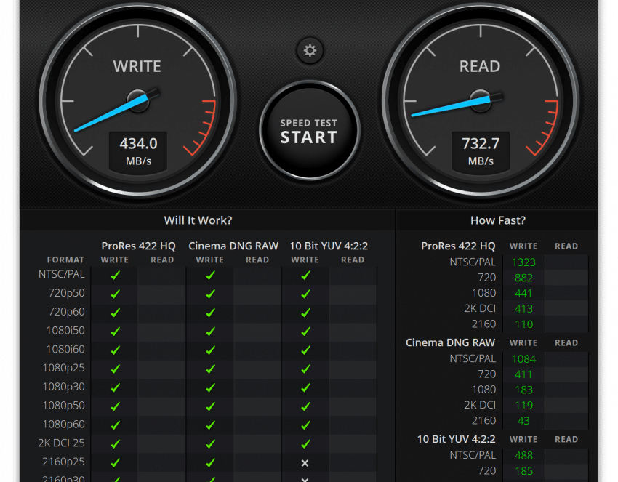
Task: Click the 1080p30 format row label
Action: coord(63,387)
